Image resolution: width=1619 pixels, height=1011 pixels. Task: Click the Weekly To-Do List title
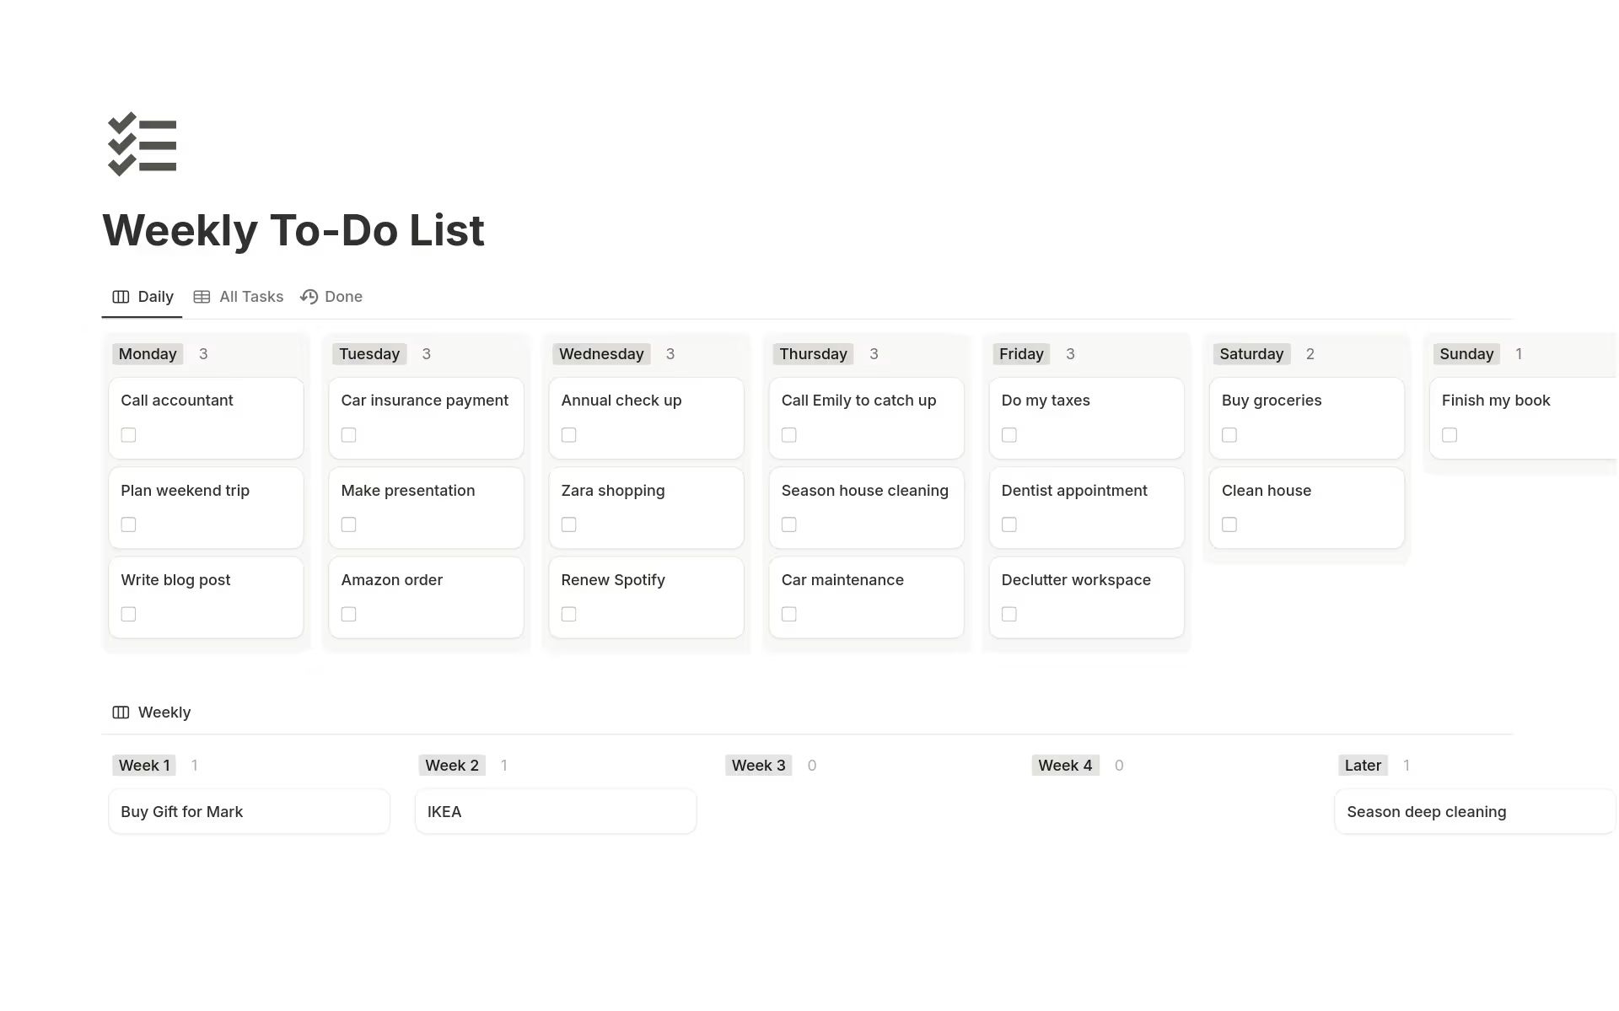point(293,230)
